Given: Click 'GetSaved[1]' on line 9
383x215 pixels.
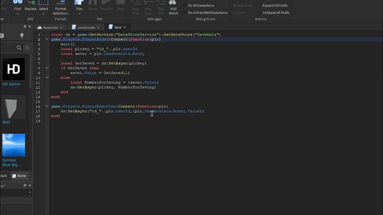Looking at the screenshot, I should (117, 73).
